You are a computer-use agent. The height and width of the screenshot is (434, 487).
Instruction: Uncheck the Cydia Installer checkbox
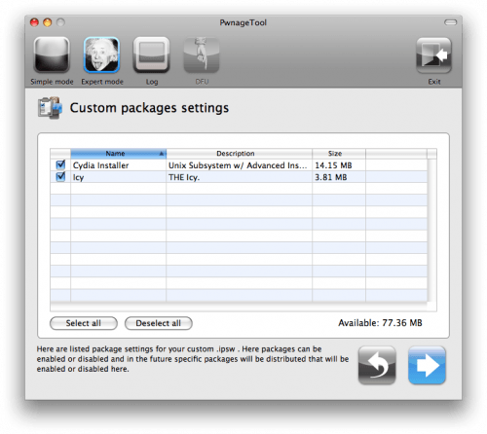(x=60, y=164)
